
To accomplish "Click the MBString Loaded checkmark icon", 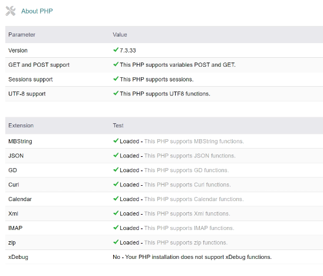I will tap(116, 140).
